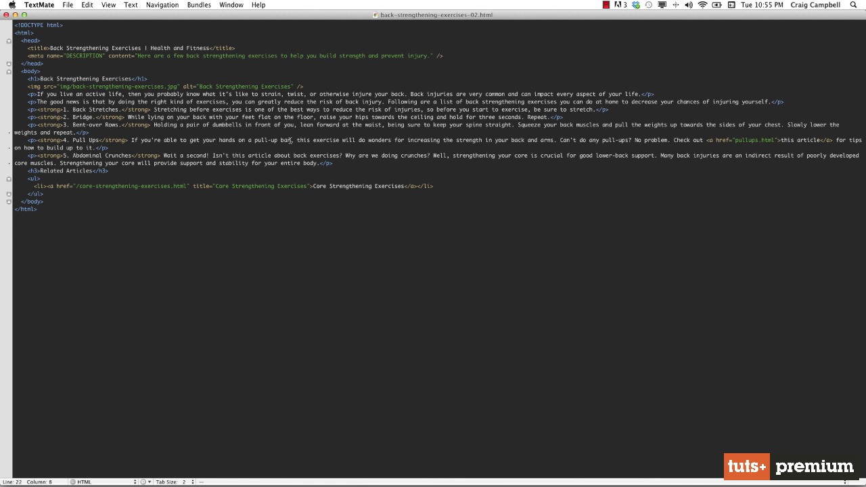Click the crosshair menu bar icon
Viewport: 866px width, 487px height.
coord(675,5)
